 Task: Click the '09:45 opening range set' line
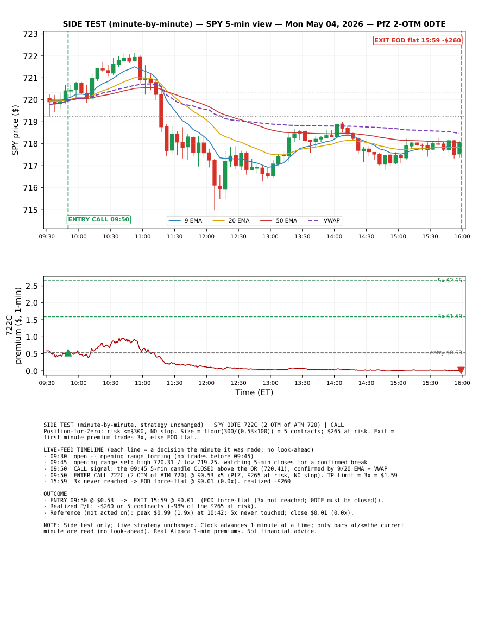pos(205,463)
